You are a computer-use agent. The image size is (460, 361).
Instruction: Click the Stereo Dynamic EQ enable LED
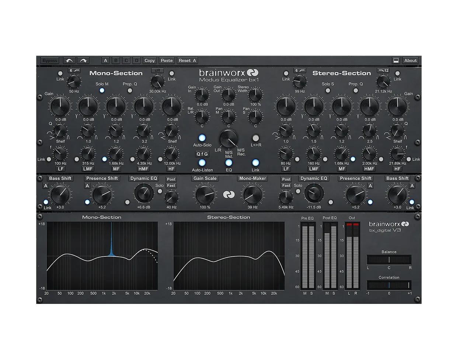tap(331, 202)
